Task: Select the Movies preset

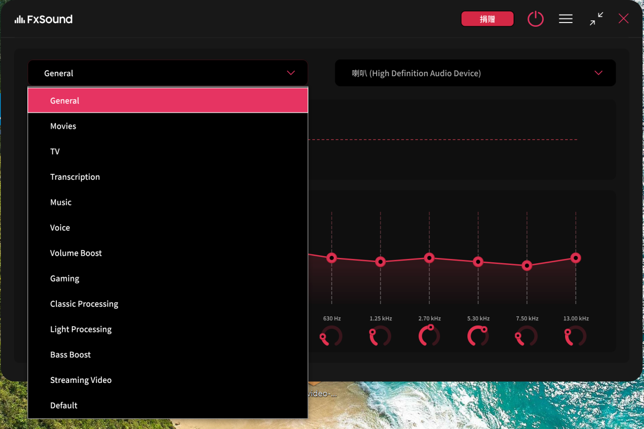Action: point(63,126)
